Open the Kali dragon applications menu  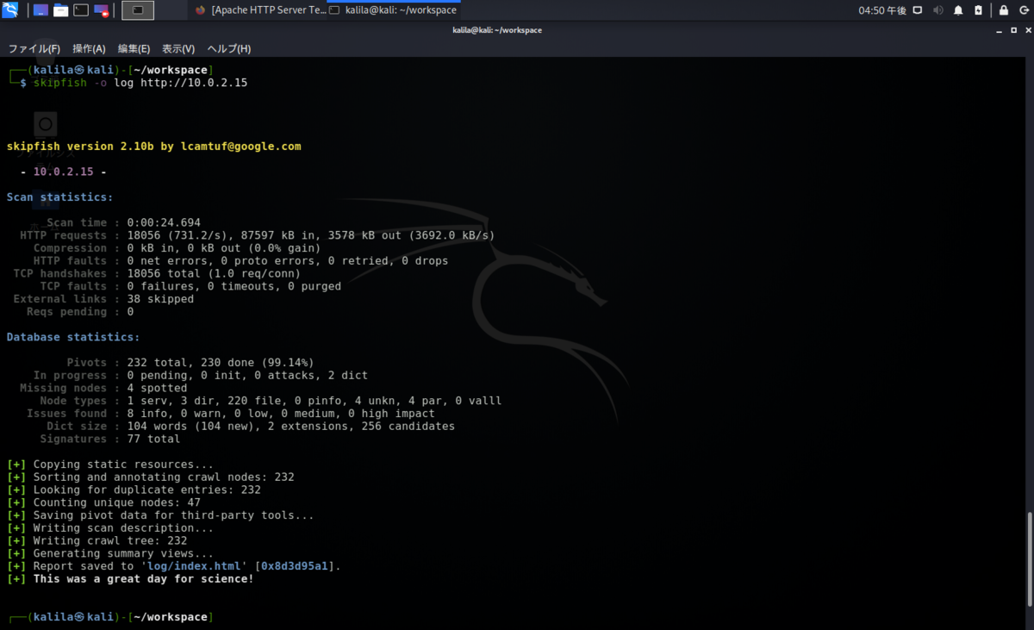click(10, 10)
